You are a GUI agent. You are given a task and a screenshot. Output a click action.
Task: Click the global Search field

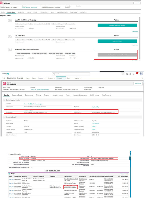tap(71, 74)
